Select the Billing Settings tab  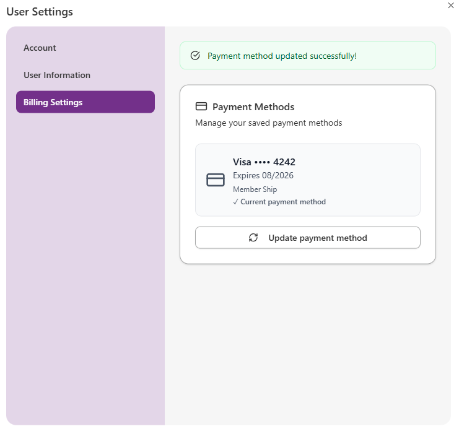pyautogui.click(x=85, y=102)
